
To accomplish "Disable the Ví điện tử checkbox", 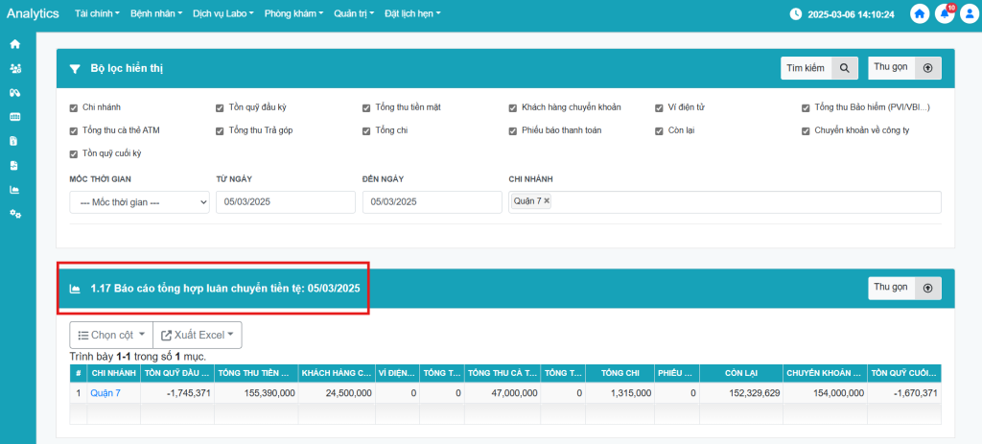I will [659, 107].
